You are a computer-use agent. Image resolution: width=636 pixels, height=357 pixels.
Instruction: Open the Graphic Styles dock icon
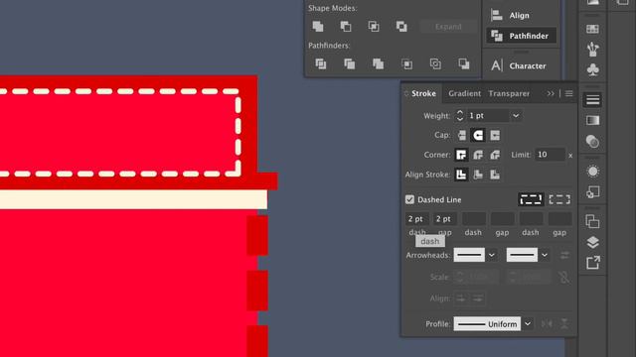pos(592,192)
